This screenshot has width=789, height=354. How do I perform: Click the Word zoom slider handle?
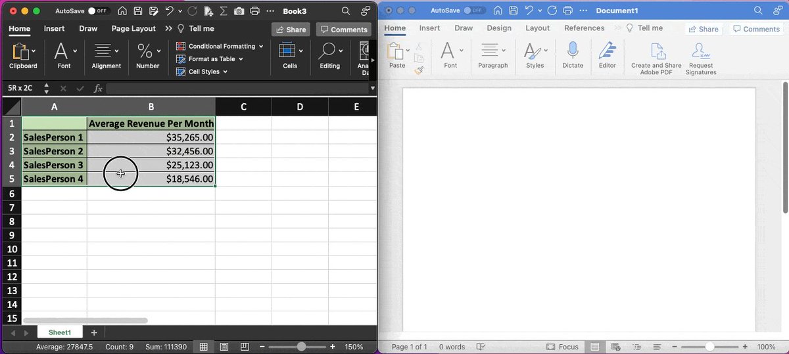[x=710, y=347]
